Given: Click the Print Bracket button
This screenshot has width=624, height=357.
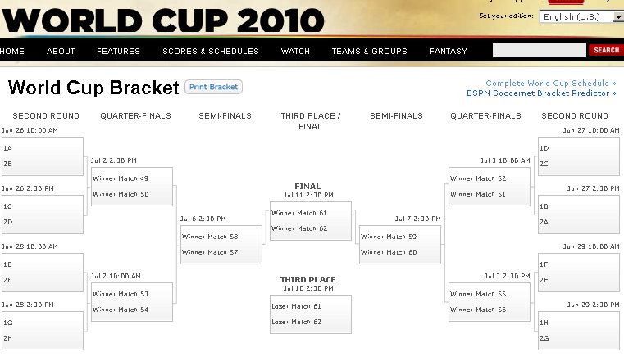Looking at the screenshot, I should (x=213, y=87).
